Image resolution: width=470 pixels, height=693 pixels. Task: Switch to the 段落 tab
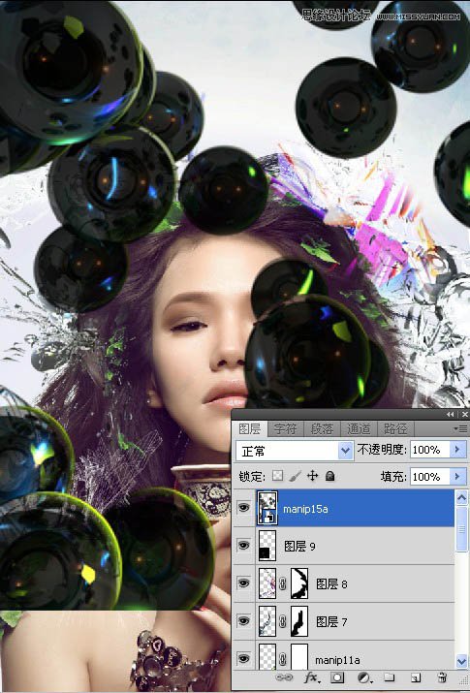[322, 428]
